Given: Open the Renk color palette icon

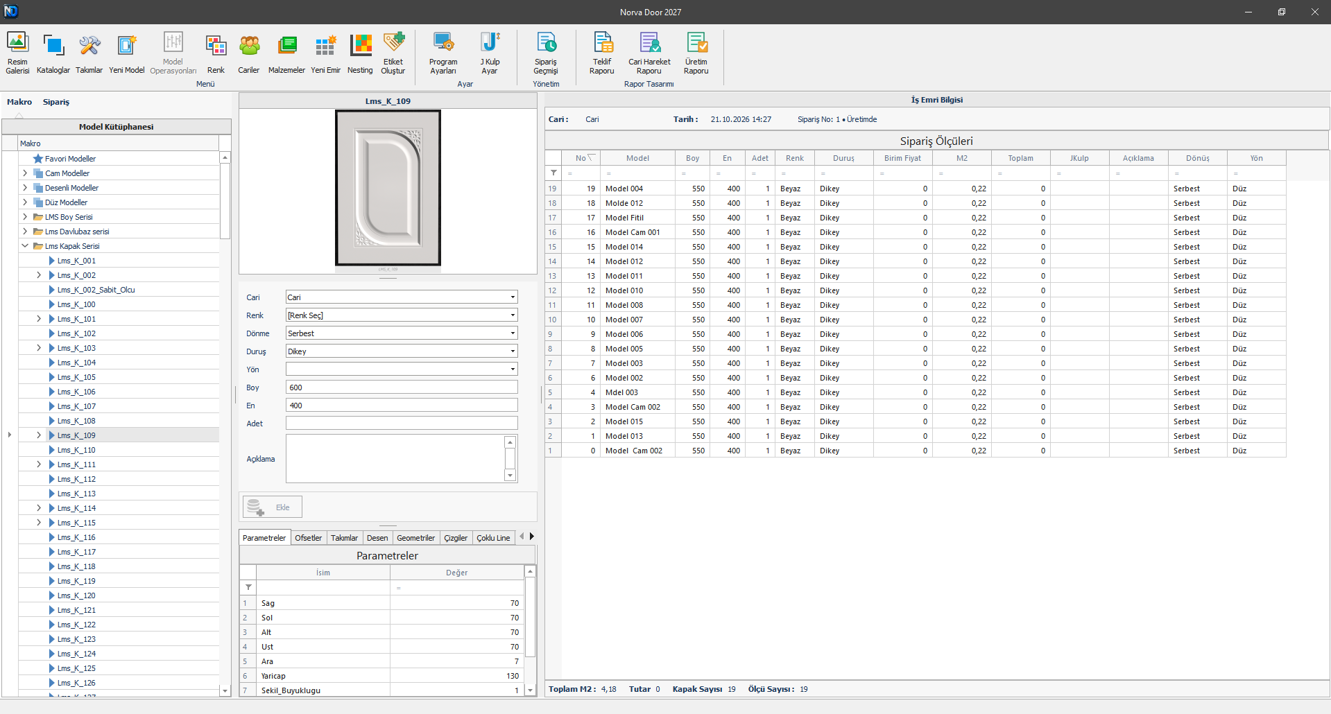Looking at the screenshot, I should pyautogui.click(x=216, y=53).
